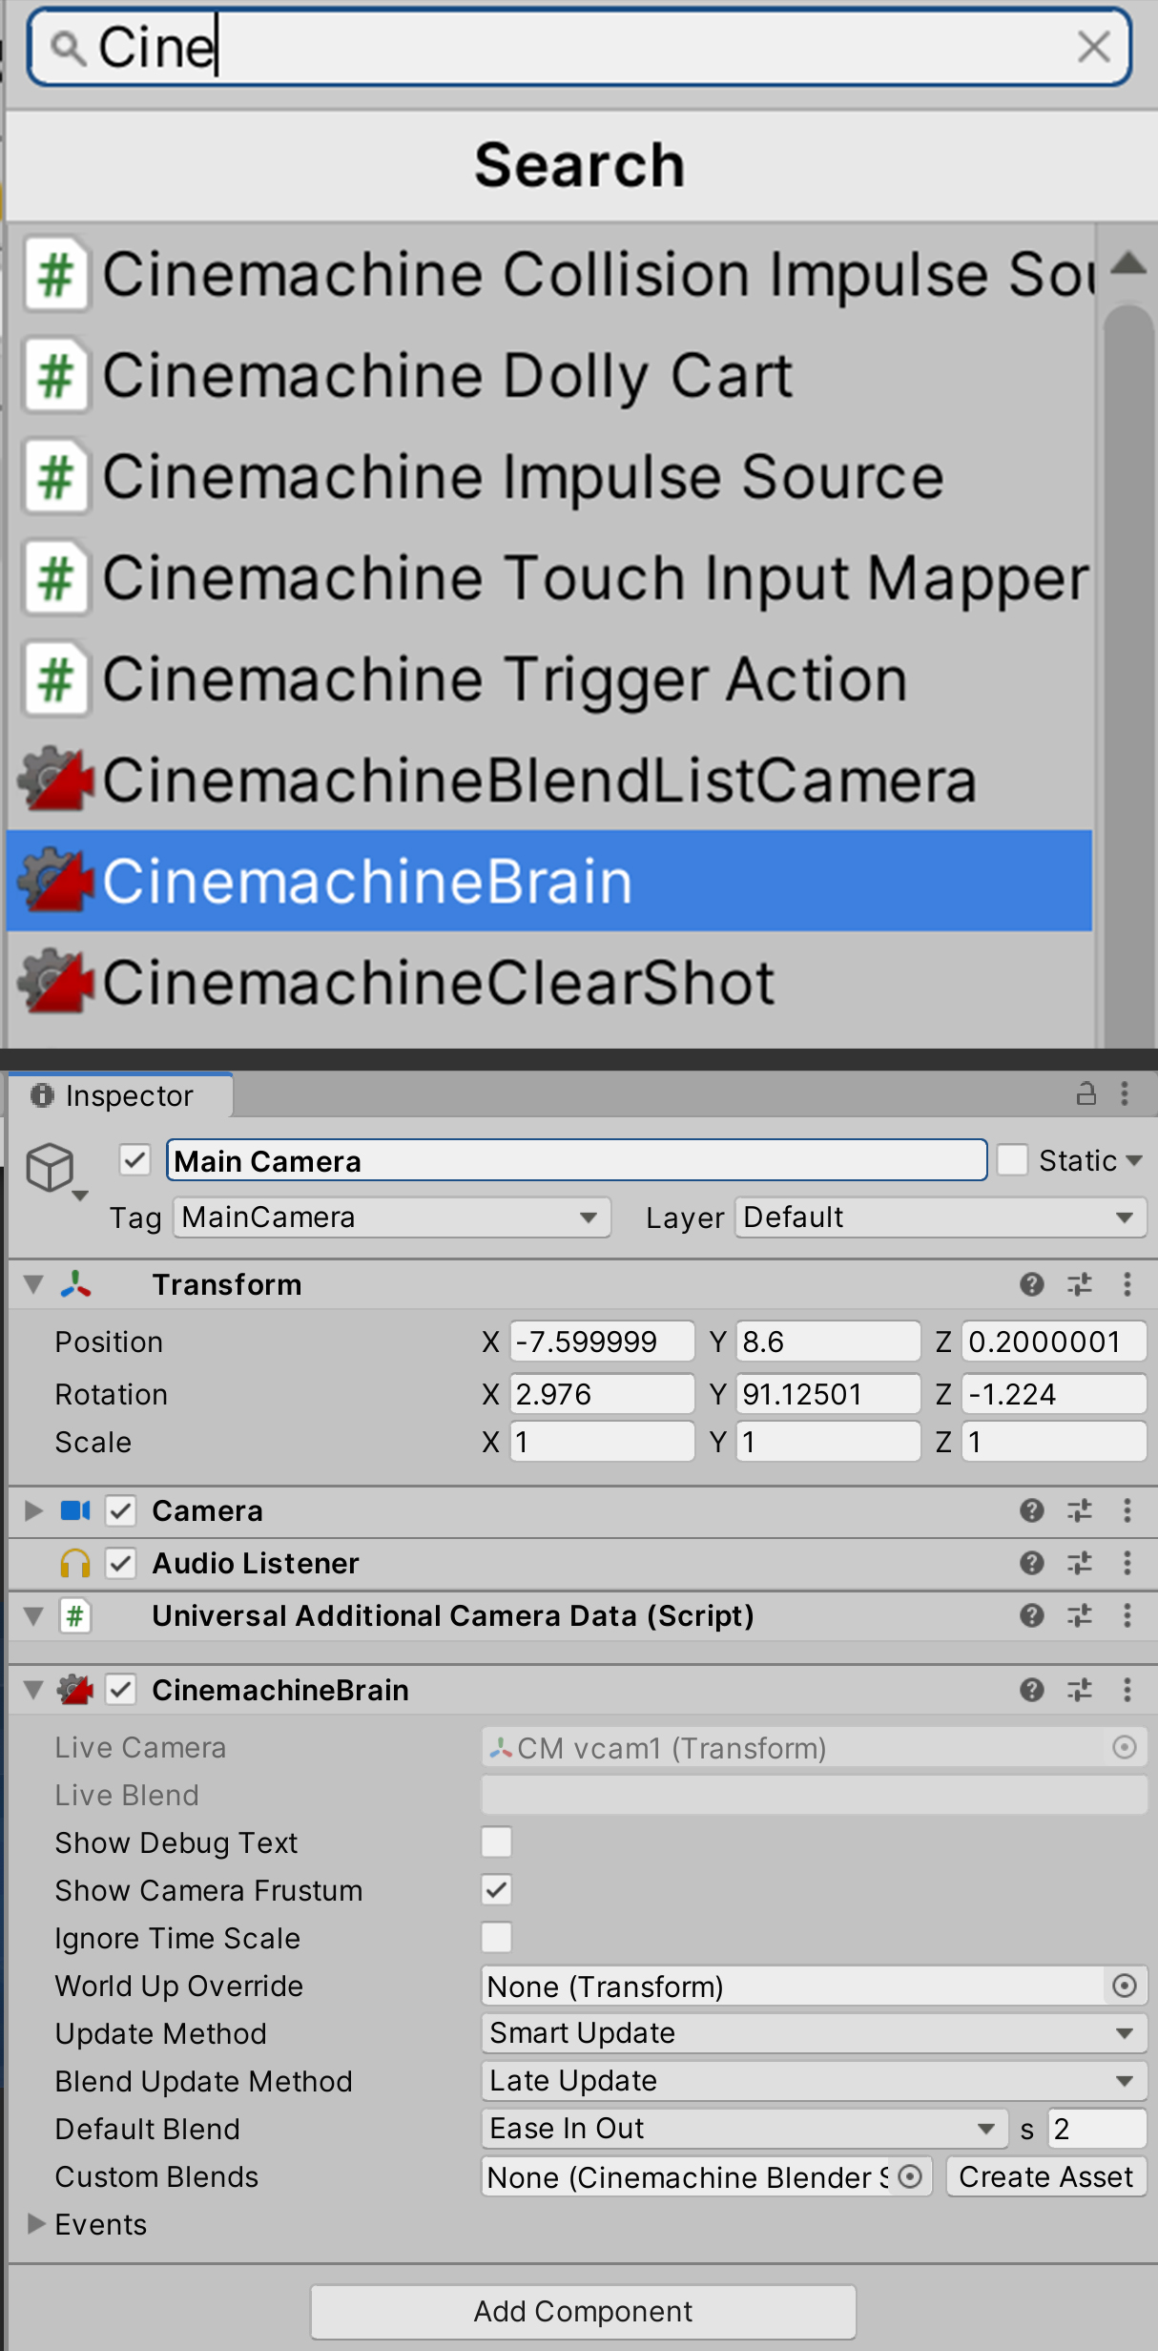Open Camera component presets icon
This screenshot has height=2351, width=1158.
coord(1079,1510)
